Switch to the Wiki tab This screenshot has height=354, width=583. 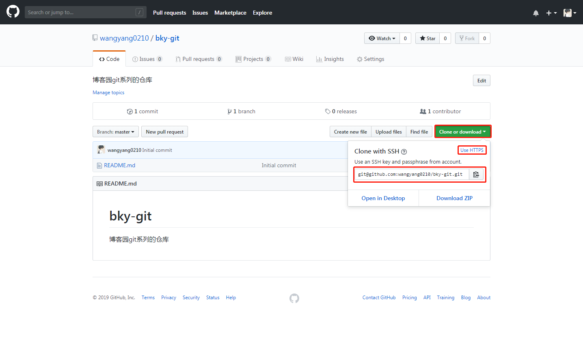(294, 59)
